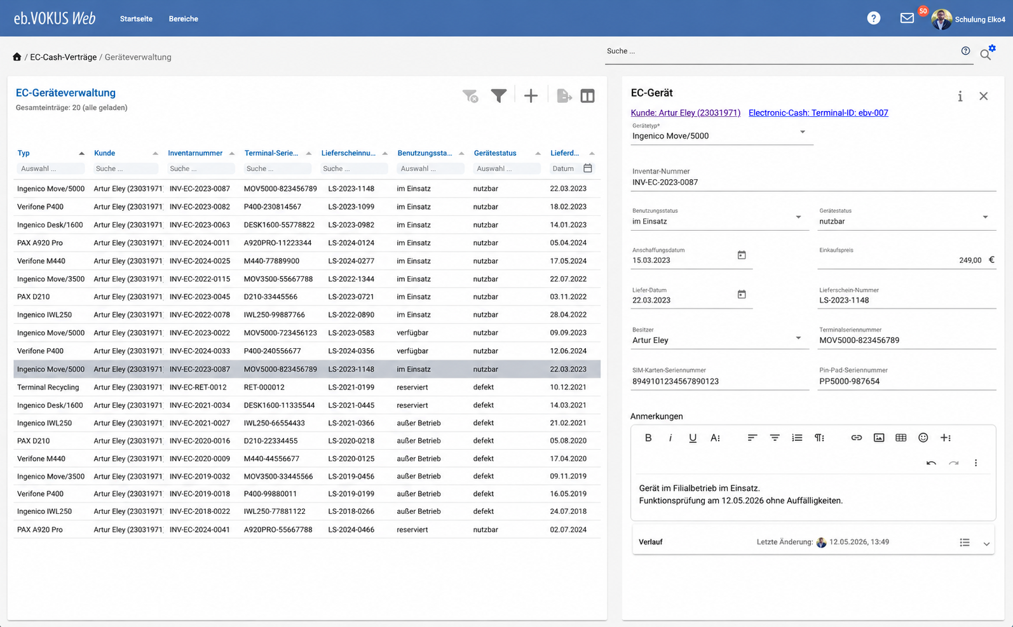Expand the Verlauf section chevron
The image size is (1013, 627).
[x=986, y=543]
